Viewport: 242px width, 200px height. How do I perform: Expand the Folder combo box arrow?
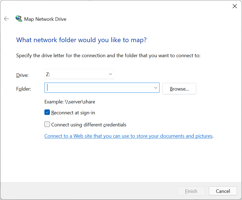pos(156,88)
